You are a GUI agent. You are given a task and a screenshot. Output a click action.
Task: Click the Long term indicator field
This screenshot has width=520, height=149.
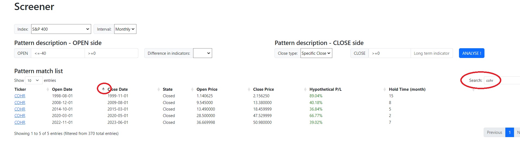pos(432,53)
